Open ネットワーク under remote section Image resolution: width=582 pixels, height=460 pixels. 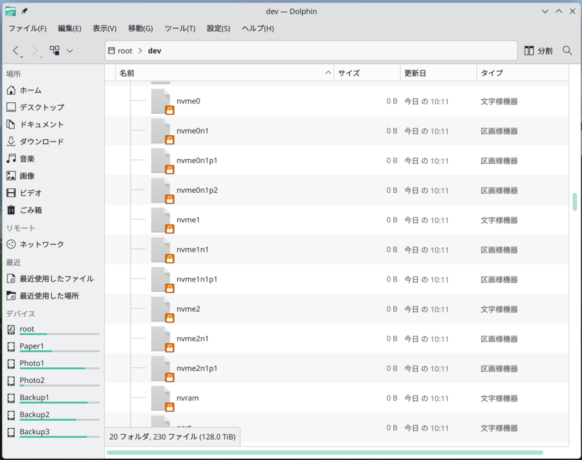(x=41, y=244)
